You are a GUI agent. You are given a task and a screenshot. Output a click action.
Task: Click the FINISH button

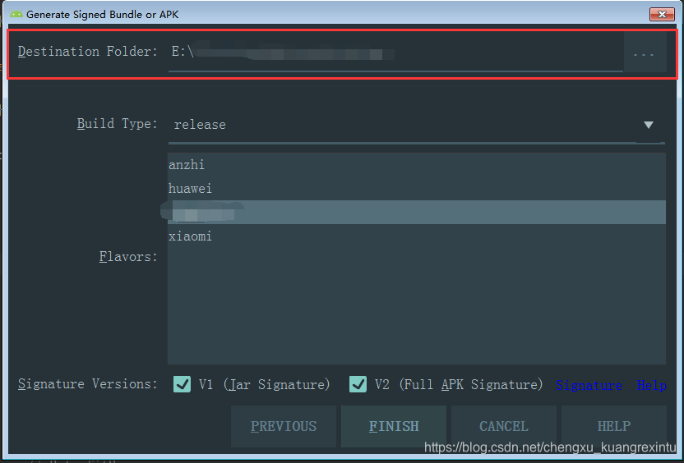click(394, 426)
